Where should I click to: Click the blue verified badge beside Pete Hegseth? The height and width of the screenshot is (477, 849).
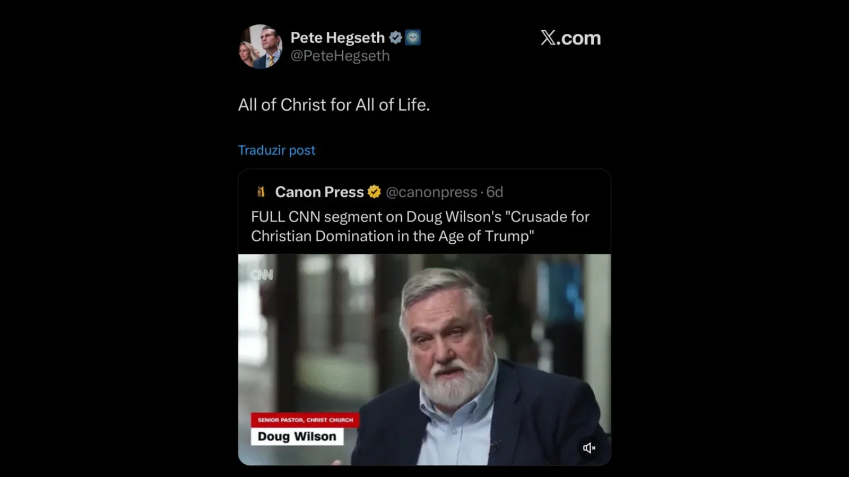click(395, 38)
